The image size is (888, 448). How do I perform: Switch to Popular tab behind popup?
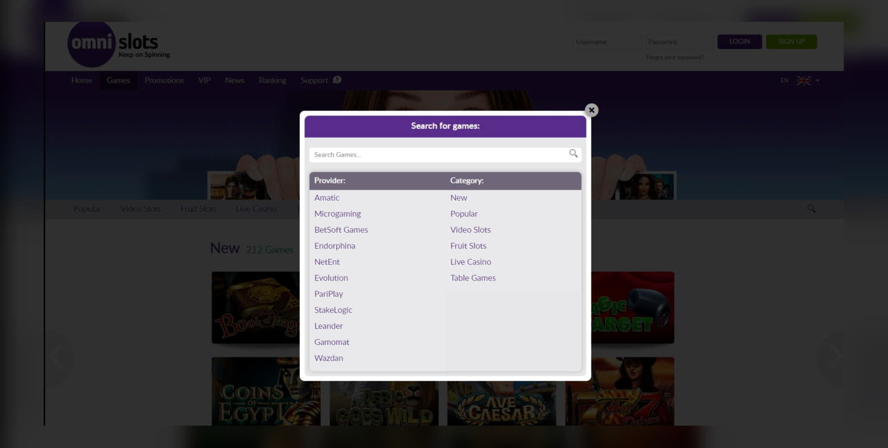pyautogui.click(x=87, y=209)
